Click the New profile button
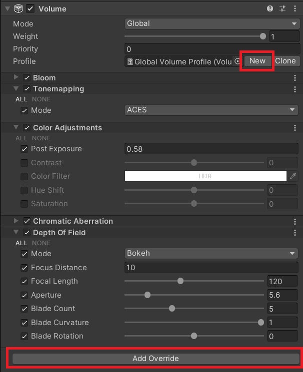The image size is (303, 372). [x=257, y=61]
